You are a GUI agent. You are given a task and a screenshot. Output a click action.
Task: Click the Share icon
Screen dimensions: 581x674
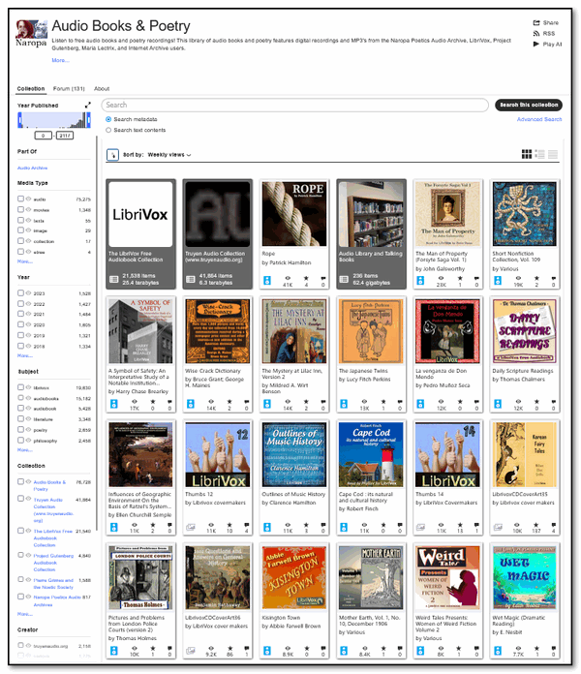[535, 23]
